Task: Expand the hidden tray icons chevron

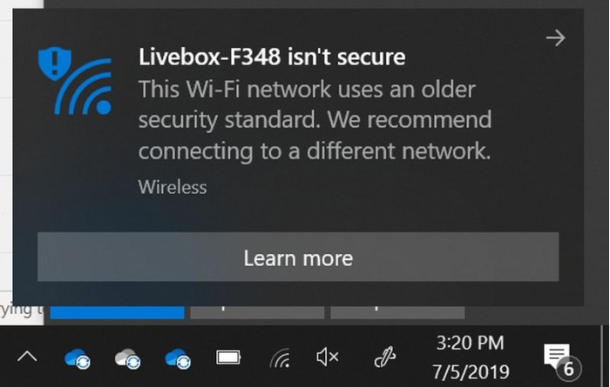Action: [28, 357]
